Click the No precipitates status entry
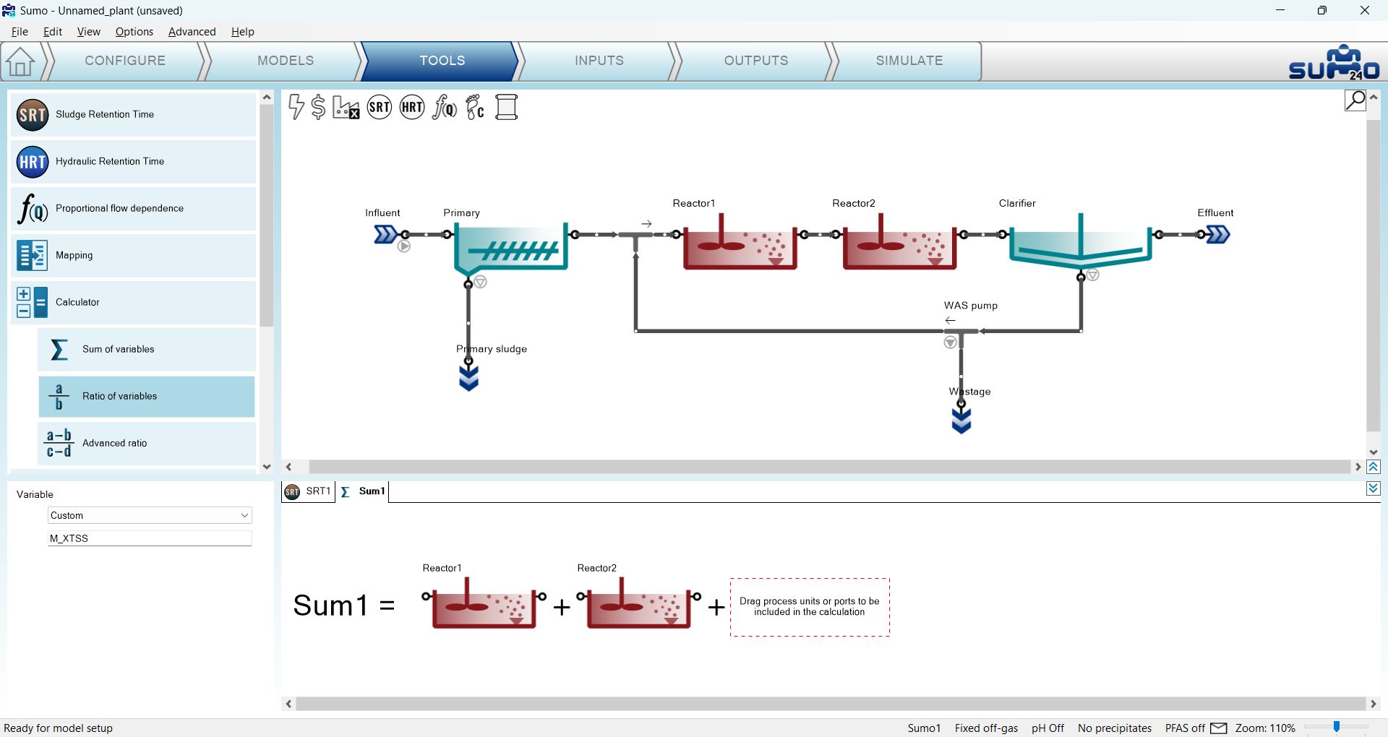Screen dimensions: 1388x737 [1115, 728]
